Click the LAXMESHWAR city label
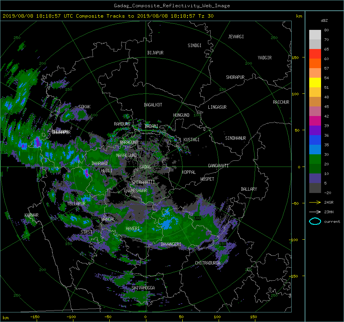Screen dimensions: 344x322 click(x=135, y=191)
